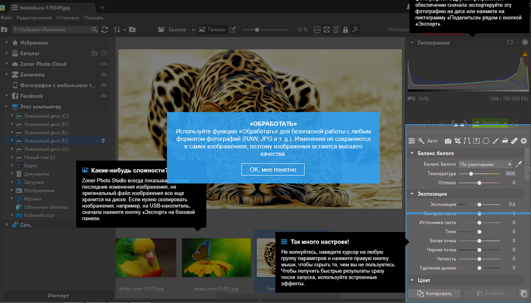Open Zoner Photo Cloud
531x303 pixels.
[x=43, y=64]
